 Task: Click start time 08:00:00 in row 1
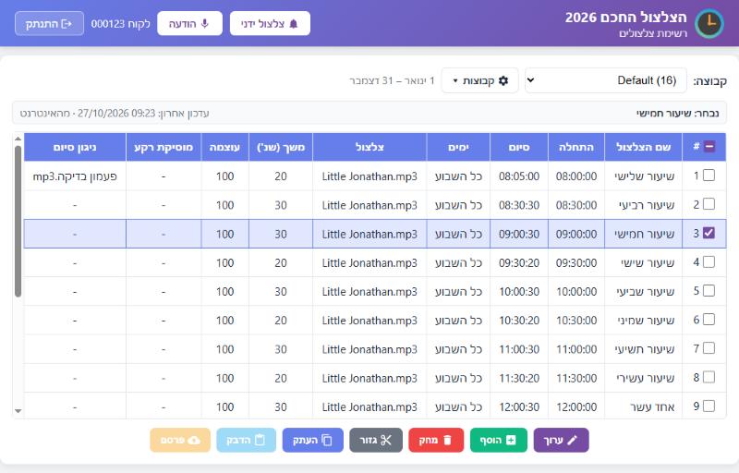click(575, 176)
